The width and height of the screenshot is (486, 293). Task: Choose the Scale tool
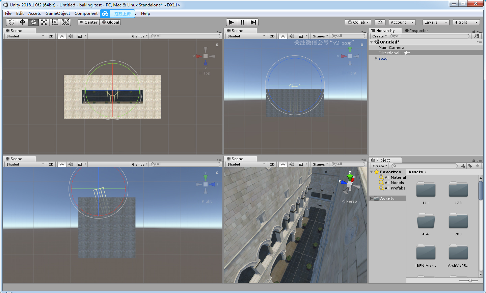(x=44, y=22)
